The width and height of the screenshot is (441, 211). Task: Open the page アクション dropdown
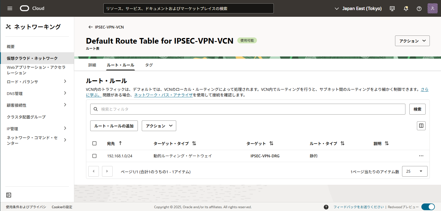point(412,41)
